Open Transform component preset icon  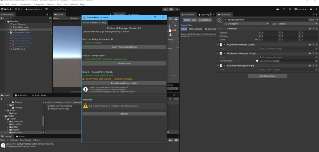313,29
